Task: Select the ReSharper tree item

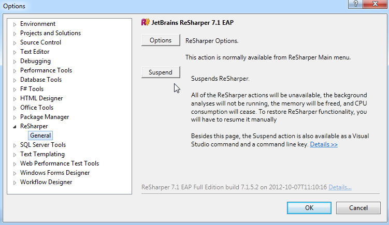Action: (34, 126)
